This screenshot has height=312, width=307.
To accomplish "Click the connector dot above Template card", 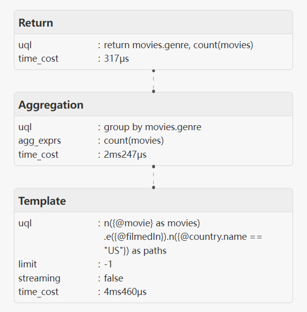I will [153, 187].
